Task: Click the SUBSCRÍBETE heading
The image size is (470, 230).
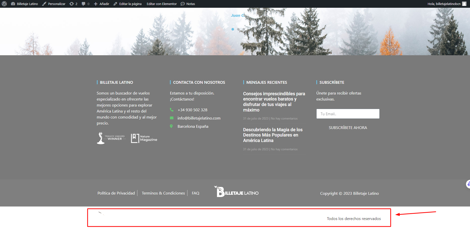Action: tap(332, 82)
